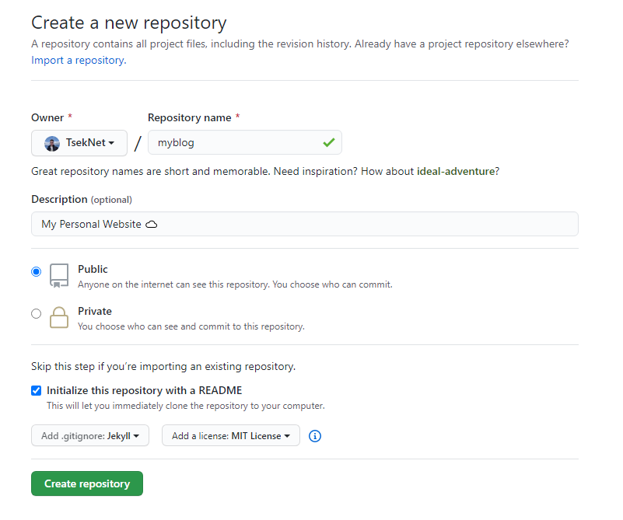Expand the Add .gitignore Jekyll dropdown
The image size is (623, 520).
(89, 436)
